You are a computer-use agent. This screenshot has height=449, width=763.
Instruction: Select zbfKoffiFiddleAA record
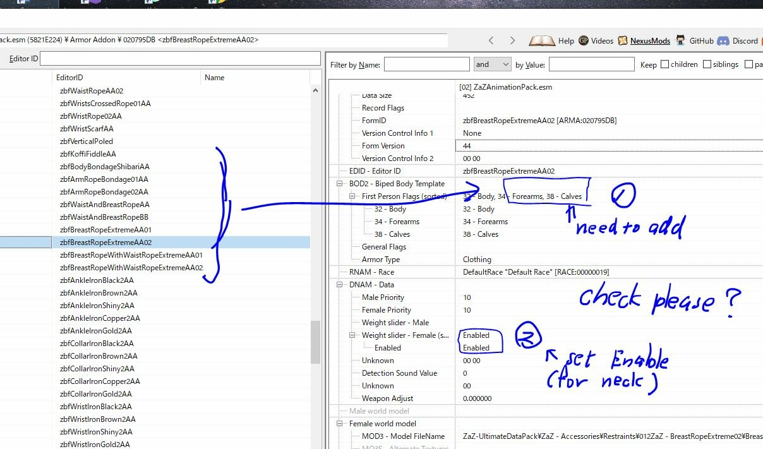point(88,154)
